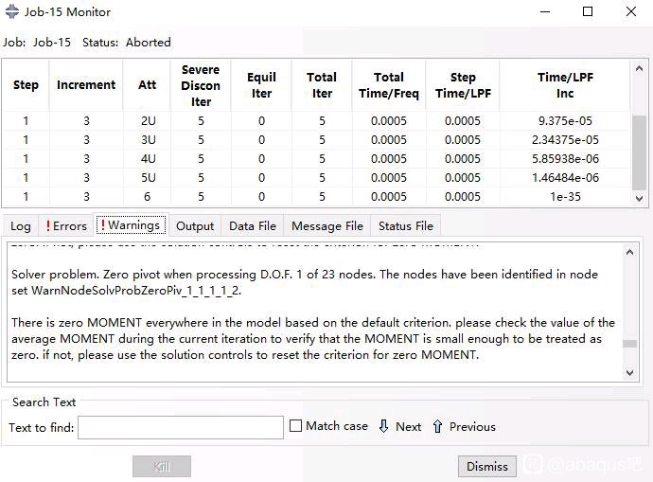This screenshot has height=482, width=653.
Task: Click the disabled Kill button
Action: click(162, 466)
